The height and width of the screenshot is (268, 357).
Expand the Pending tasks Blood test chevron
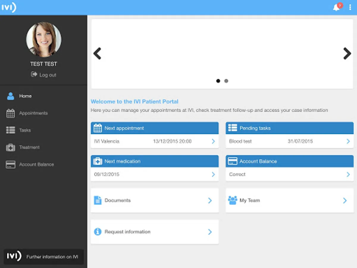click(x=348, y=141)
